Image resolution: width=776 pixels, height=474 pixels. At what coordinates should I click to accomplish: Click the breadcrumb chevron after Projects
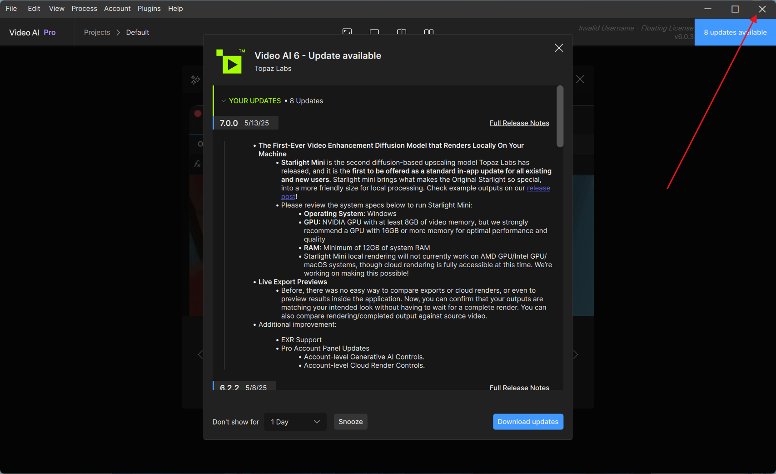click(x=118, y=32)
